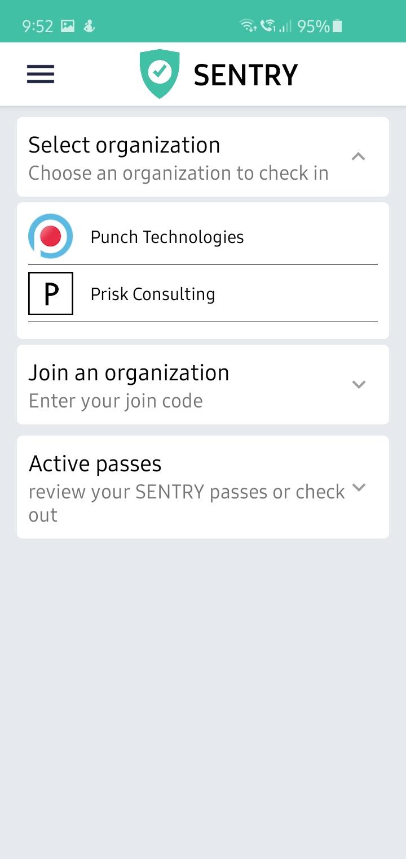406x859 pixels.
Task: Open the hamburger menu
Action: (41, 74)
